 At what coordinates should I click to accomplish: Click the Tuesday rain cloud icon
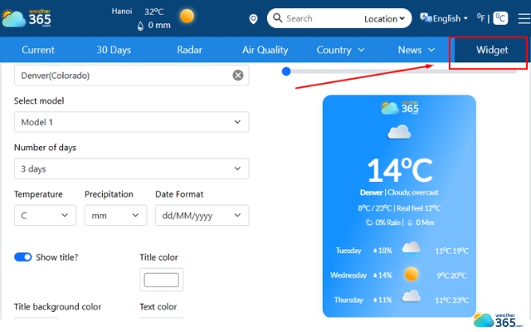point(412,249)
